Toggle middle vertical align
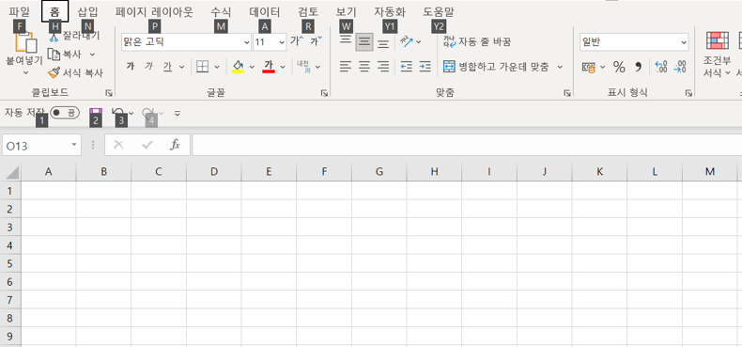This screenshot has height=347, width=742. (364, 42)
